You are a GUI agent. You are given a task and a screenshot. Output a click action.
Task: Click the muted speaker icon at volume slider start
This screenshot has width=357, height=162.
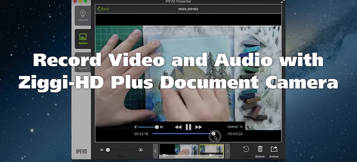pyautogui.click(x=135, y=127)
